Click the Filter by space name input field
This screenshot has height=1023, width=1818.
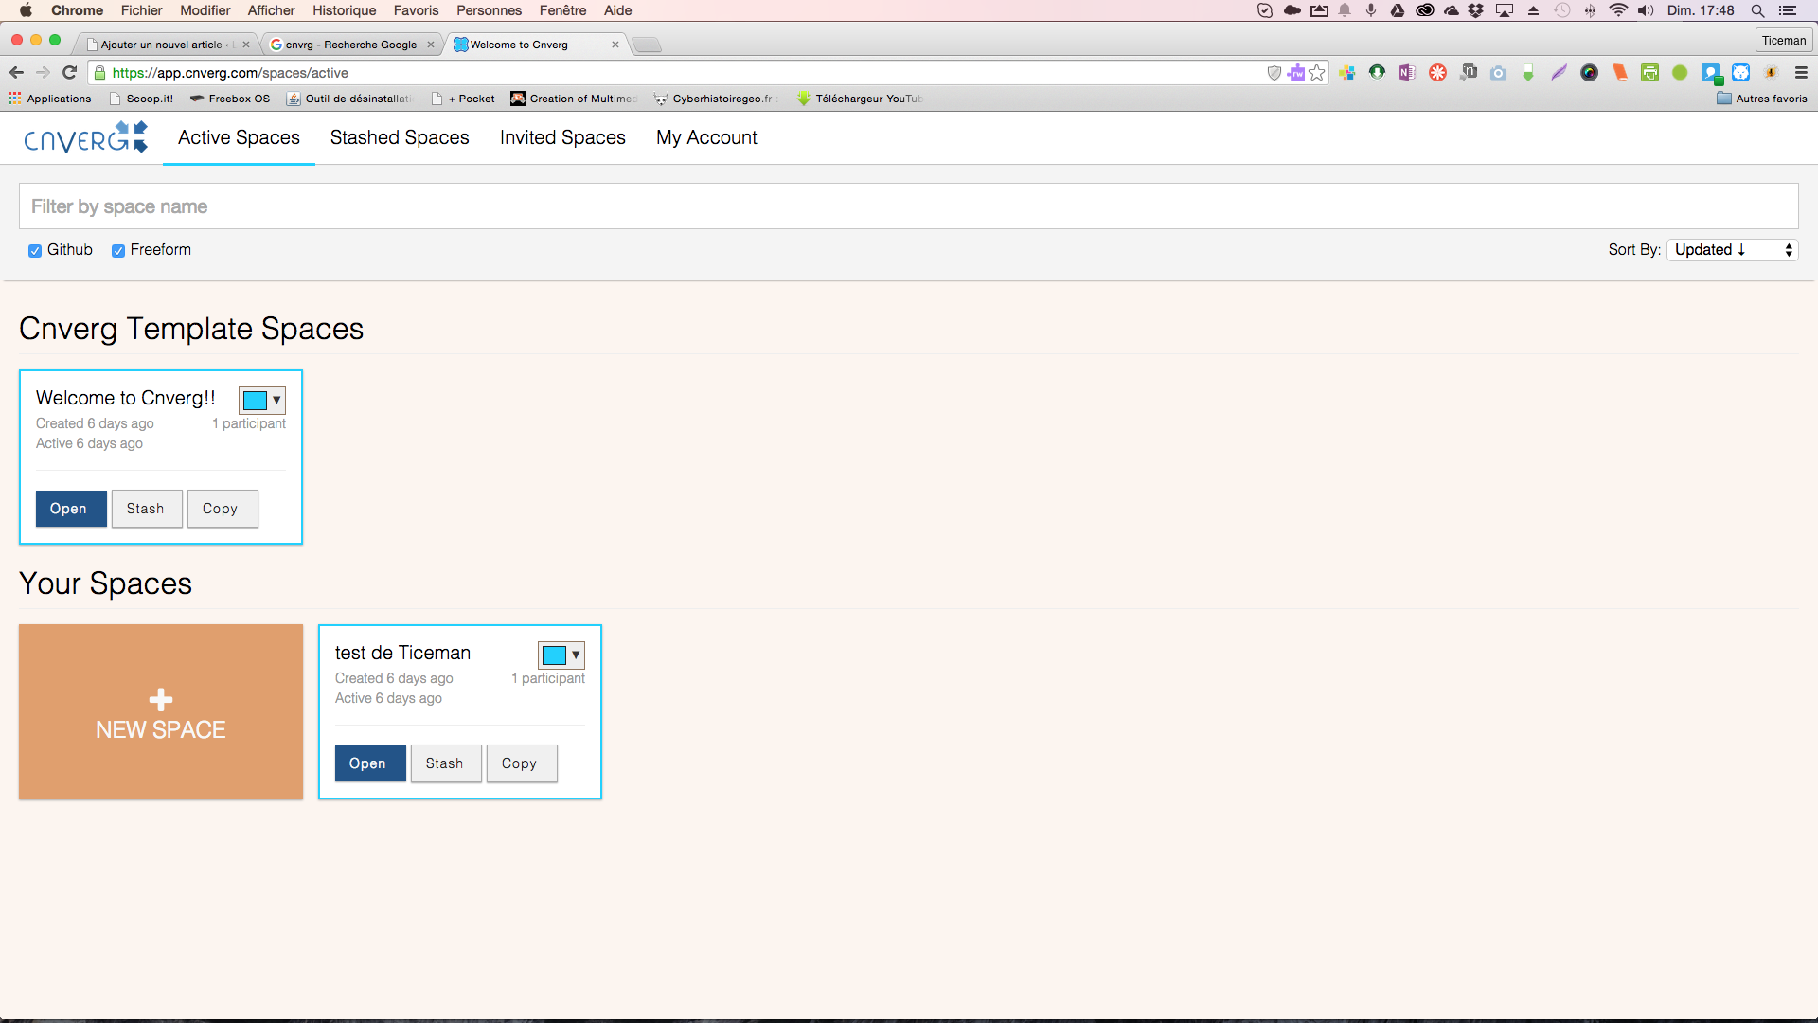(x=909, y=205)
